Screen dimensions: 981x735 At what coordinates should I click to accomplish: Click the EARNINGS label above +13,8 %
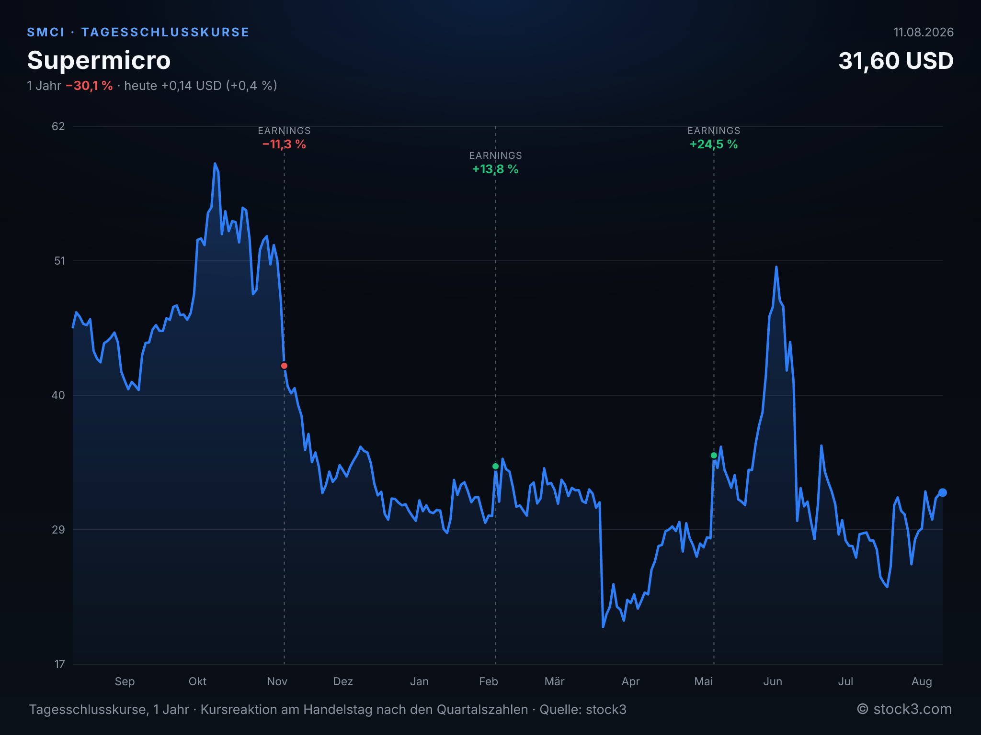[x=495, y=156]
